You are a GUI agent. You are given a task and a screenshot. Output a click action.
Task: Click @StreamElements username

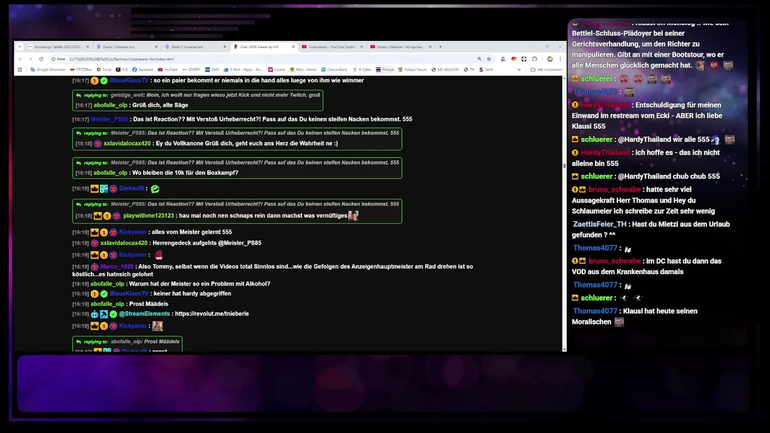(x=144, y=314)
